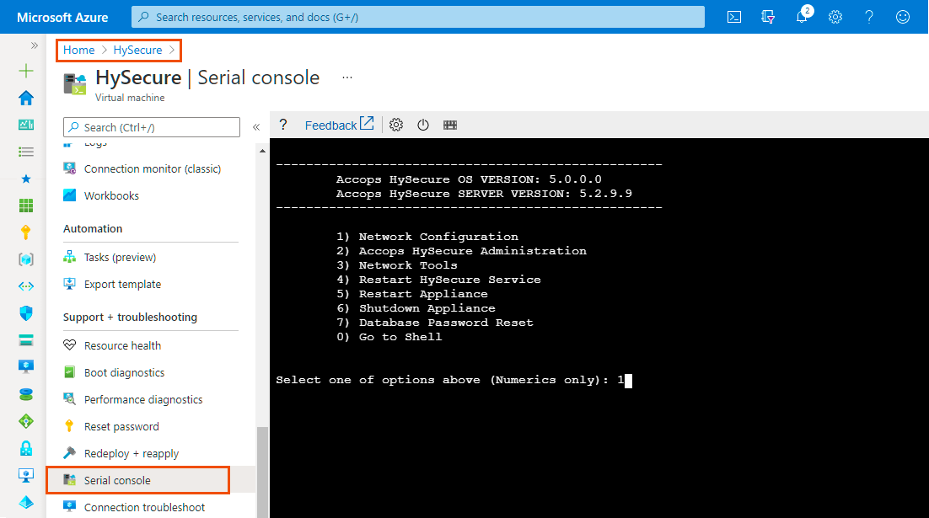The width and height of the screenshot is (929, 518).
Task: Click '0) Go to Shell' console text
Action: click(x=389, y=337)
